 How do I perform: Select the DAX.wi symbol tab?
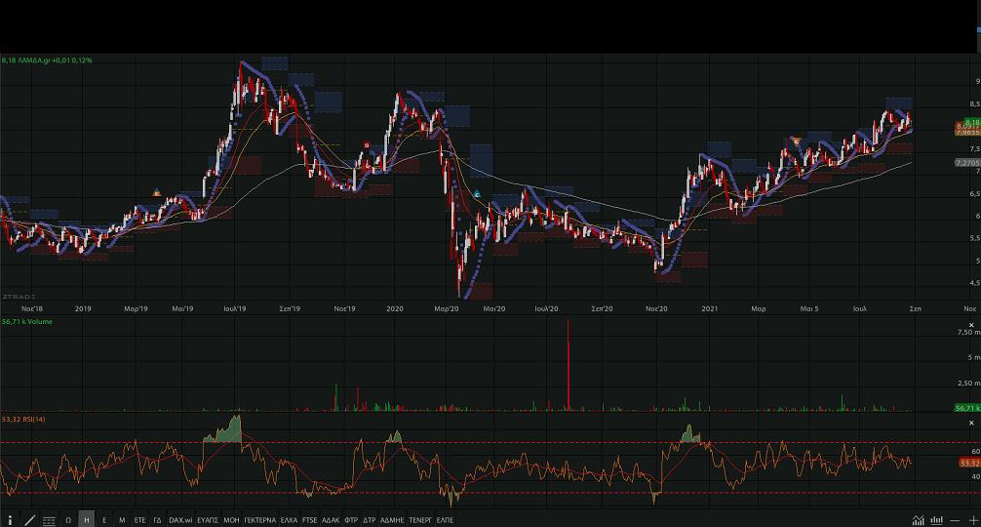point(178,520)
